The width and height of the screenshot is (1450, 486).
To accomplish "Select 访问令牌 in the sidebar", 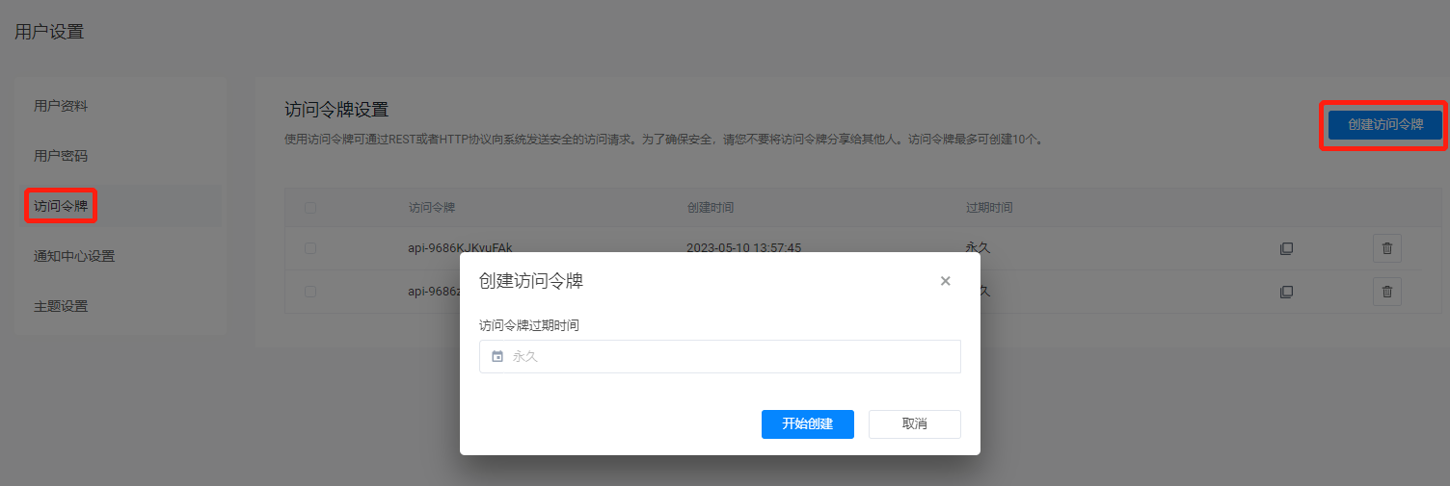I will pyautogui.click(x=61, y=206).
